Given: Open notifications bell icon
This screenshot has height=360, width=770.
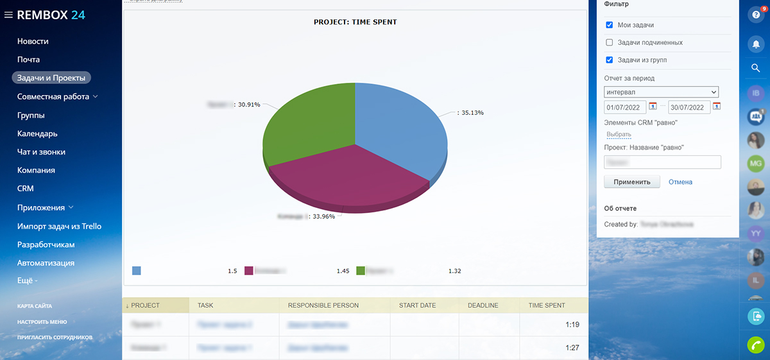Looking at the screenshot, I should point(755,44).
